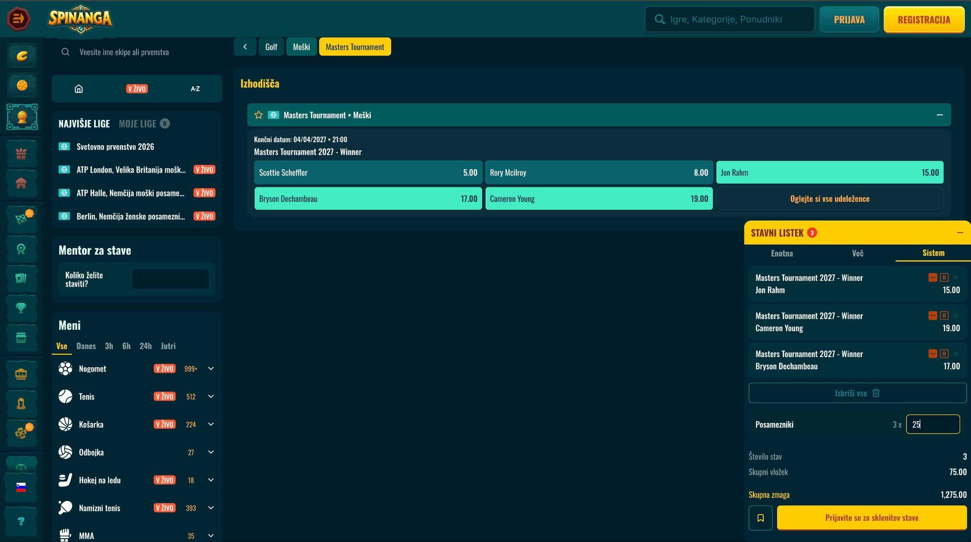Expand the Tenis sport list
The width and height of the screenshot is (971, 542).
(211, 396)
